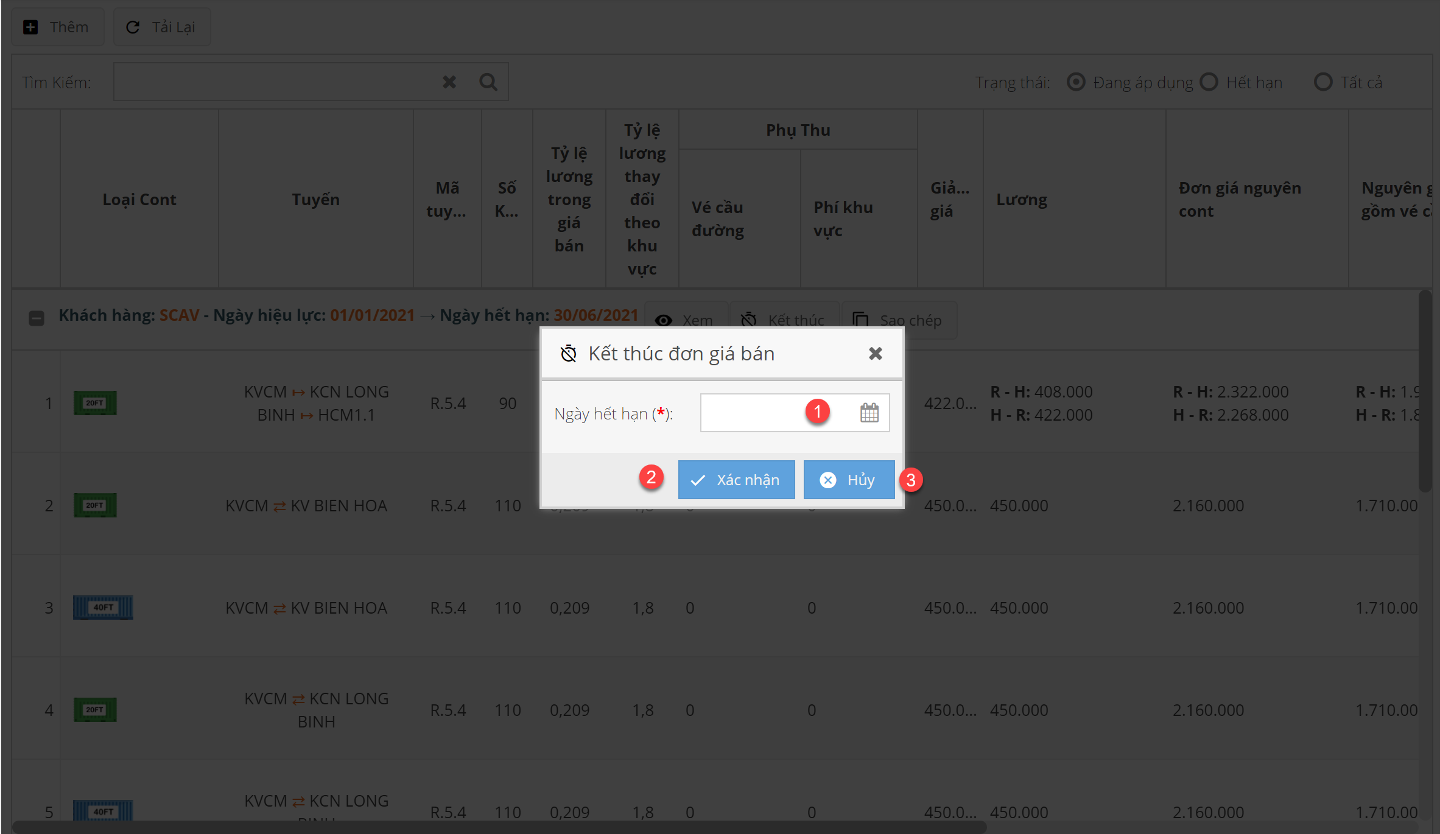Viewport: 1440px width, 834px height.
Task: Click the Xem eye icon
Action: click(664, 320)
